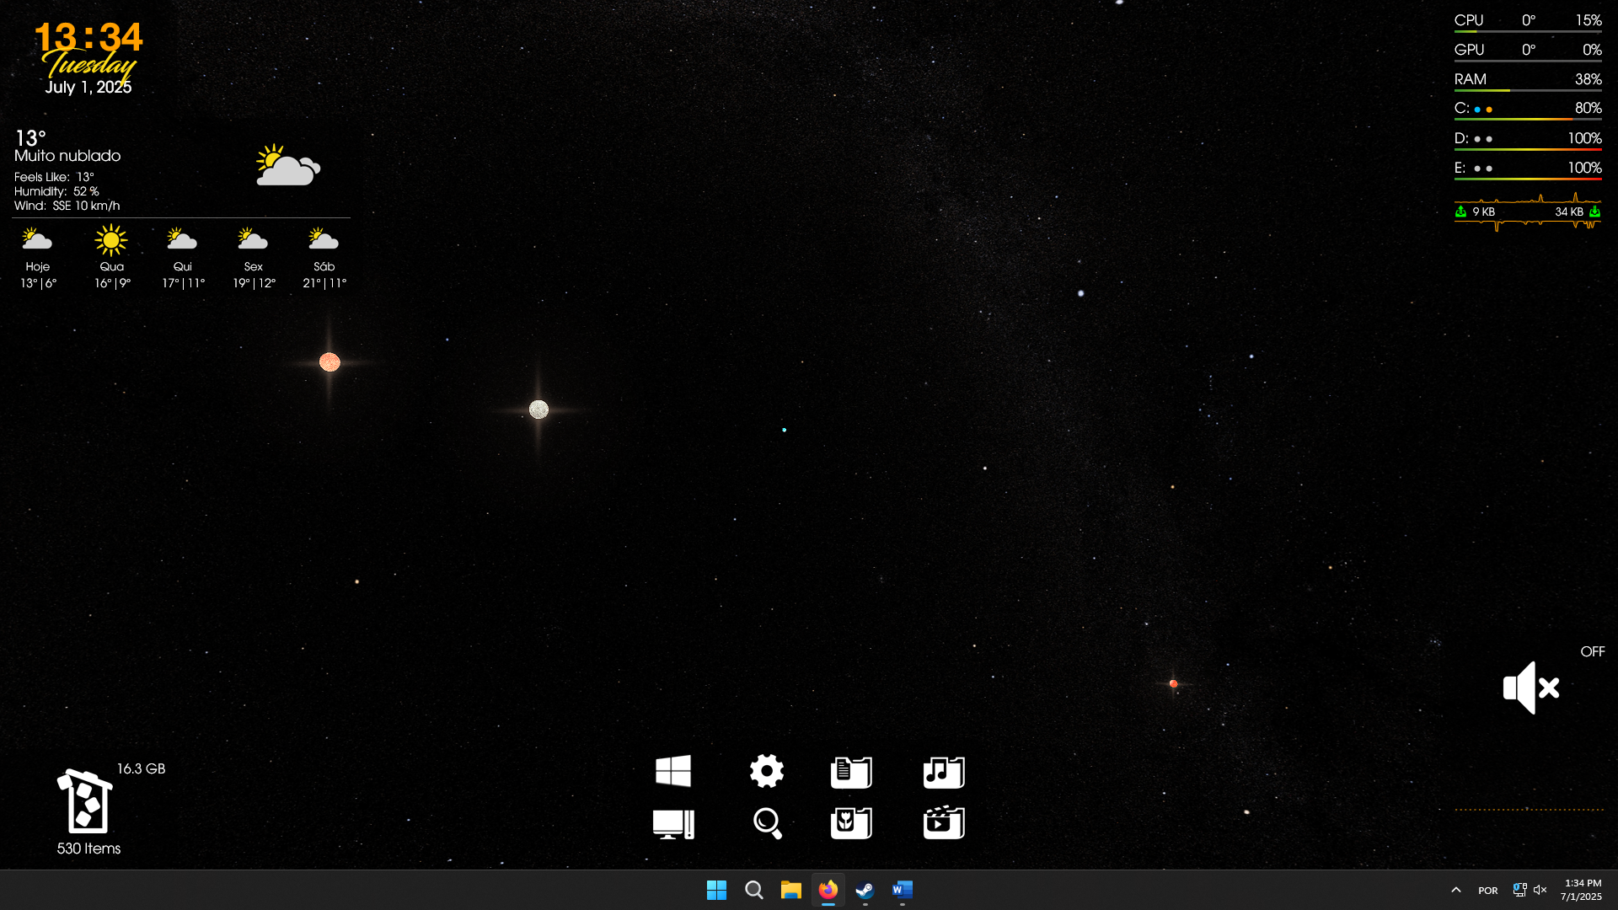
Task: Open the Videos folder launcher icon
Action: [x=944, y=823]
